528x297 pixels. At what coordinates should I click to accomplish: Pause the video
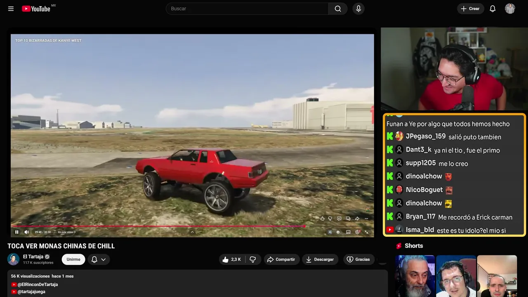click(x=17, y=232)
